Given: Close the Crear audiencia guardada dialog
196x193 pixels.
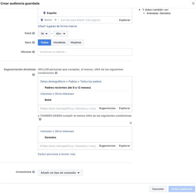Looking at the screenshot, I should click(193, 3).
